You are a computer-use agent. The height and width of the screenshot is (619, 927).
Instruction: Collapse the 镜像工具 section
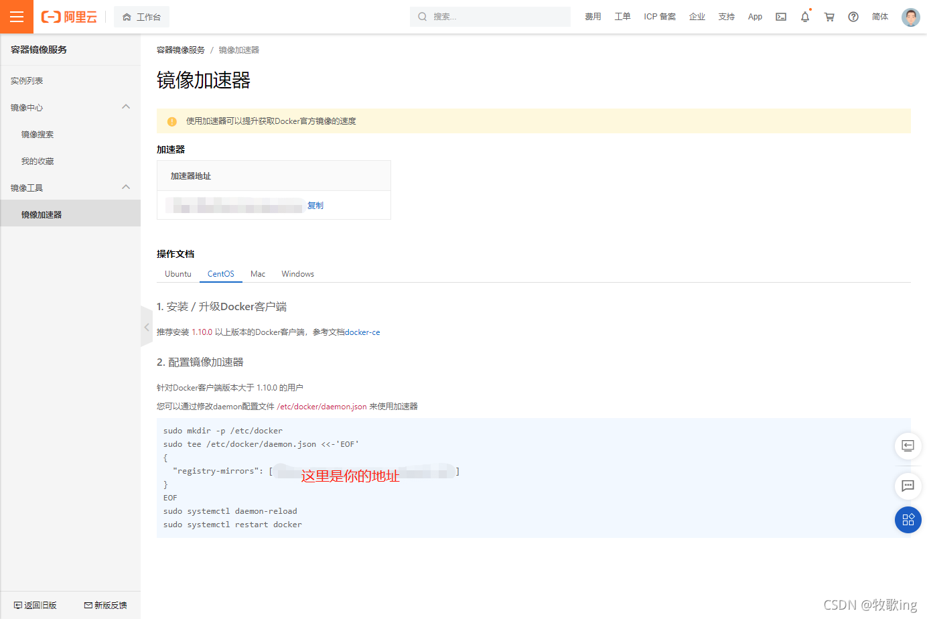point(125,187)
